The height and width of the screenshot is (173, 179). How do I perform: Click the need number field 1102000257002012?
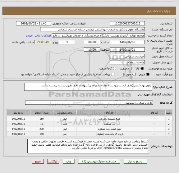point(127,23)
